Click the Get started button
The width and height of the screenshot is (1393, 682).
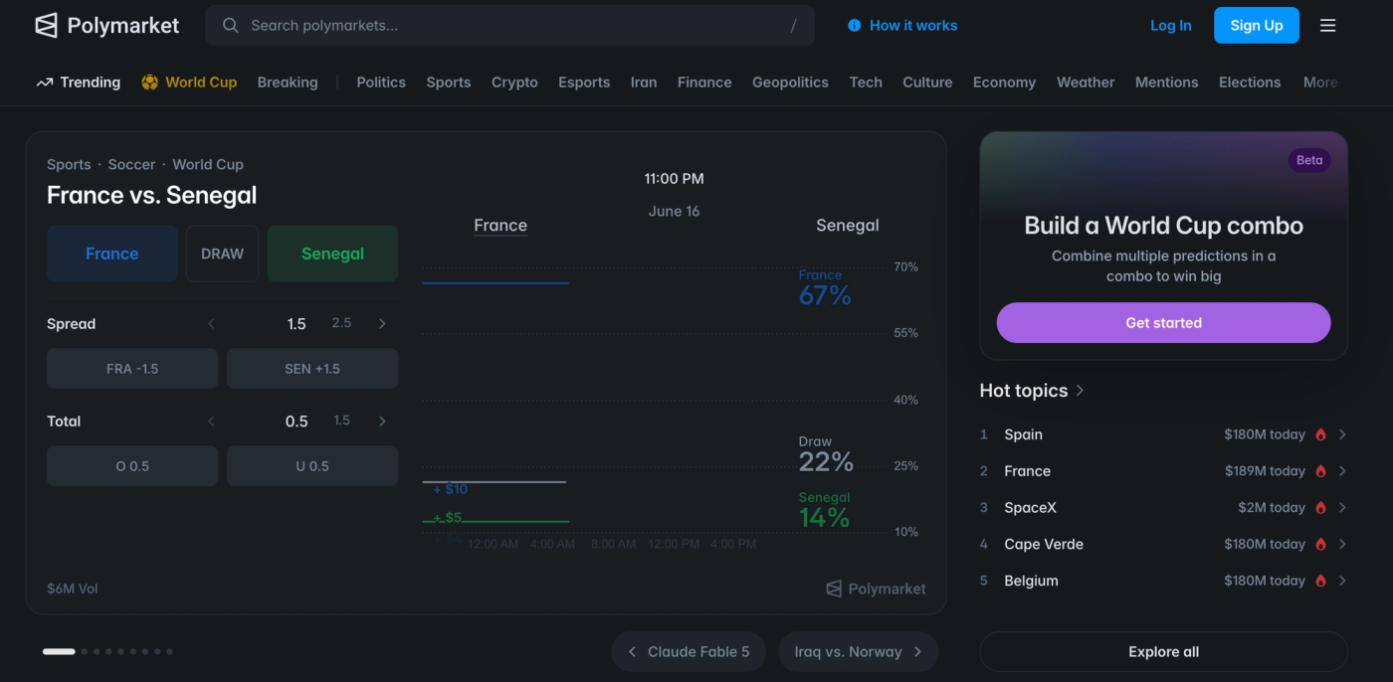pyautogui.click(x=1163, y=323)
